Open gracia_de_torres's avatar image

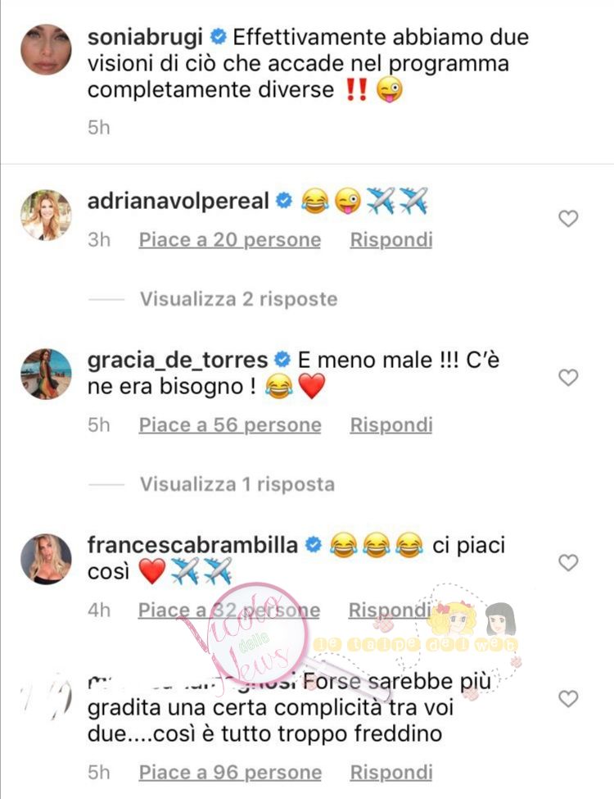[46, 374]
